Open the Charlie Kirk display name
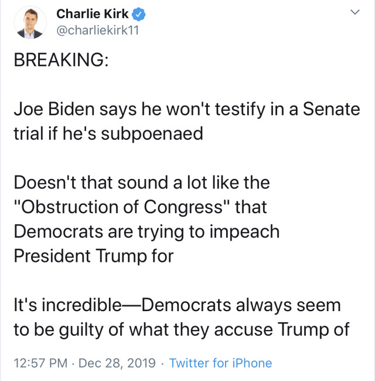375x381 pixels. tap(93, 14)
